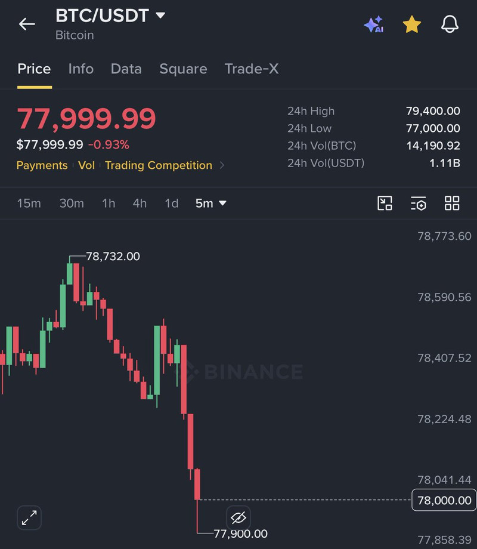Switch to the Info tab
This screenshot has width=477, height=549.
(81, 69)
